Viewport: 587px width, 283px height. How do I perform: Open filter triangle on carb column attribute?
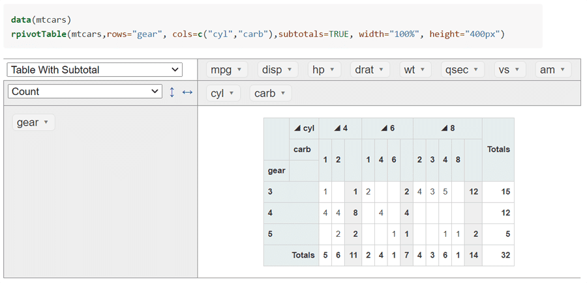click(x=283, y=94)
